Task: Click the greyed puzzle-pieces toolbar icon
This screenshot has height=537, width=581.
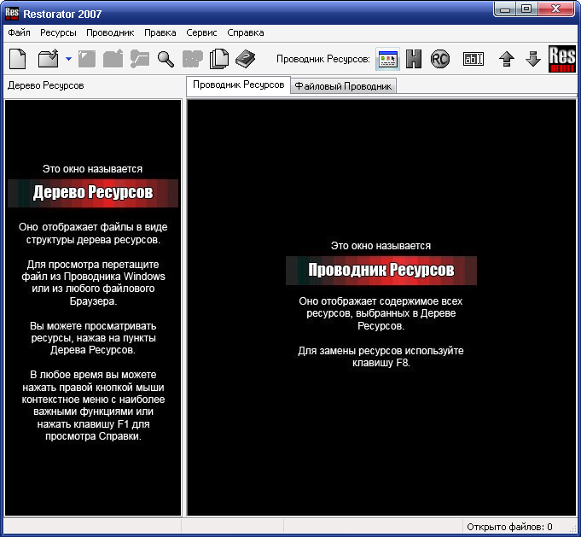Action: tap(193, 59)
